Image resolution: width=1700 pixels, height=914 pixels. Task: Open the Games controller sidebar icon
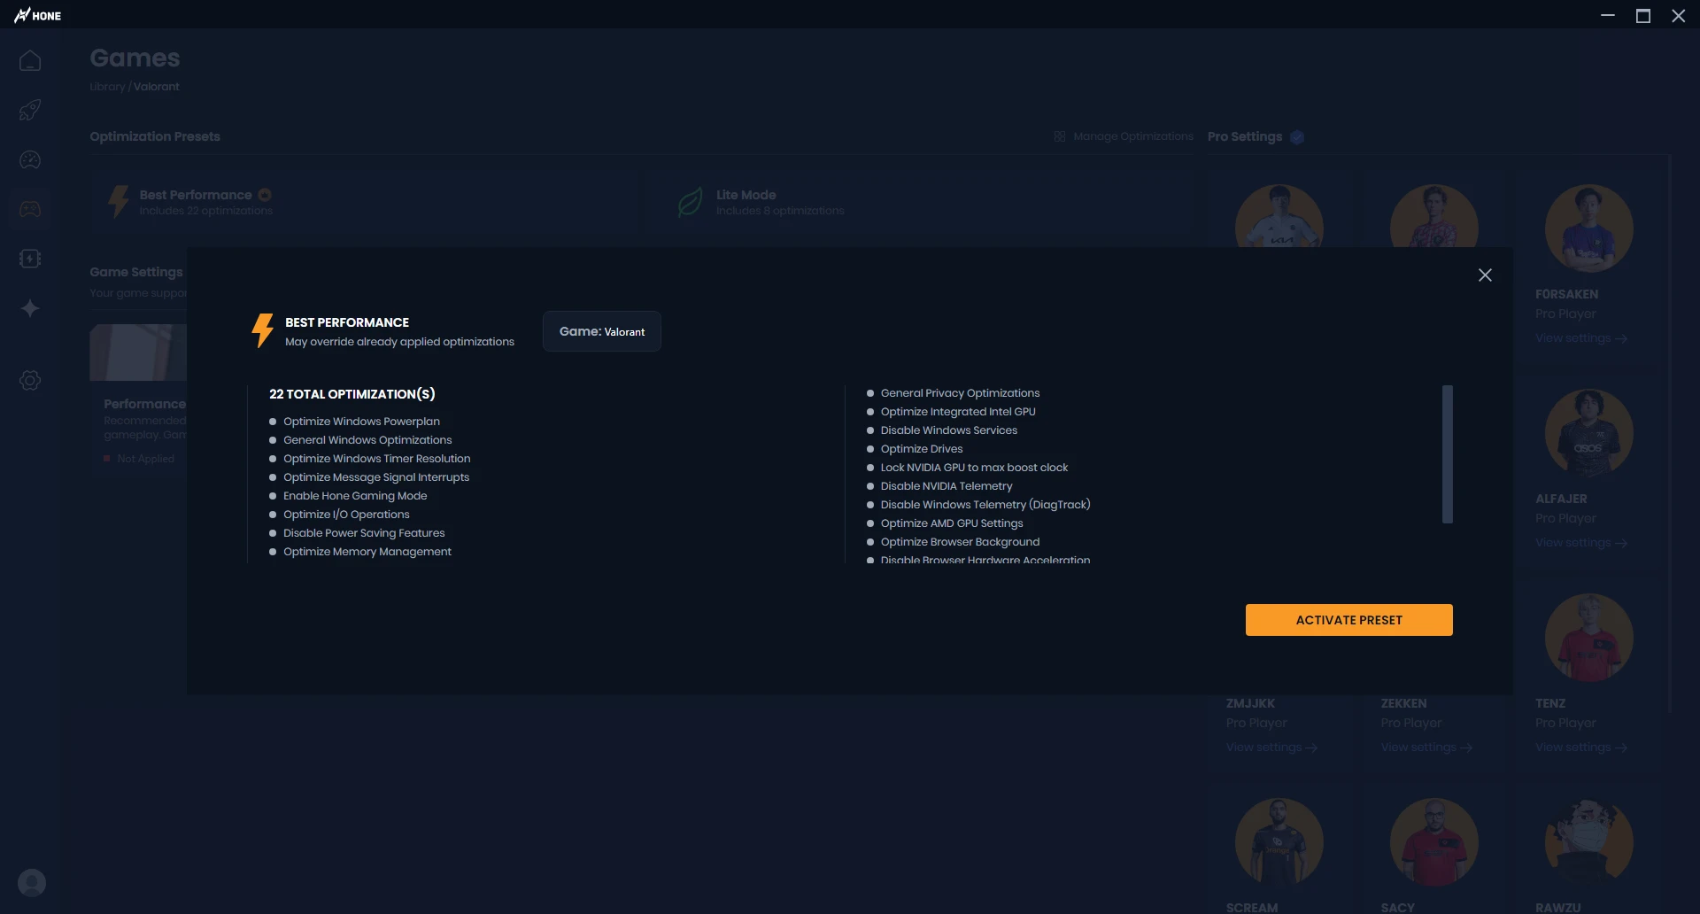(30, 210)
